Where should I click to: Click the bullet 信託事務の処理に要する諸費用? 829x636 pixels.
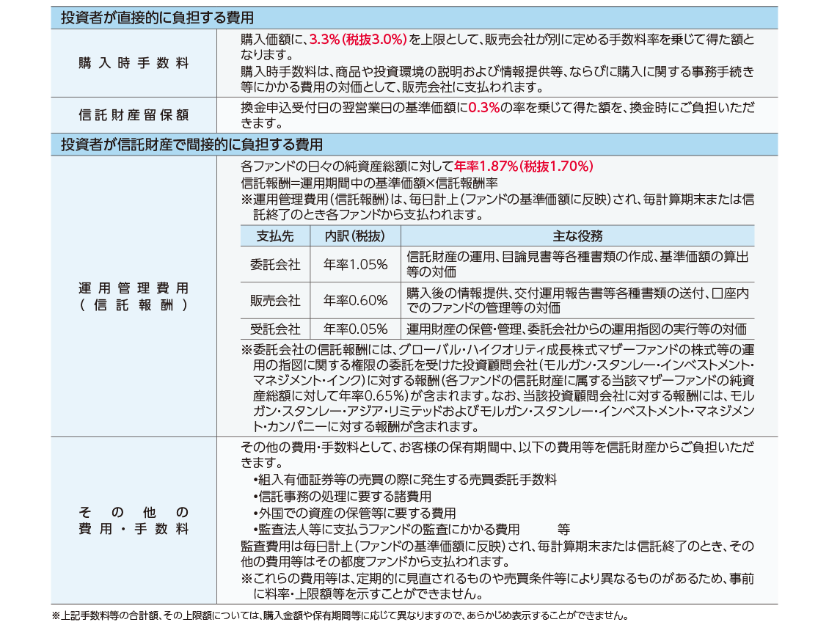point(342,497)
